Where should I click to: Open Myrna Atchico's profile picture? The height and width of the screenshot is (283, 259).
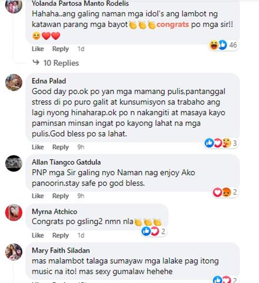pyautogui.click(x=13, y=213)
